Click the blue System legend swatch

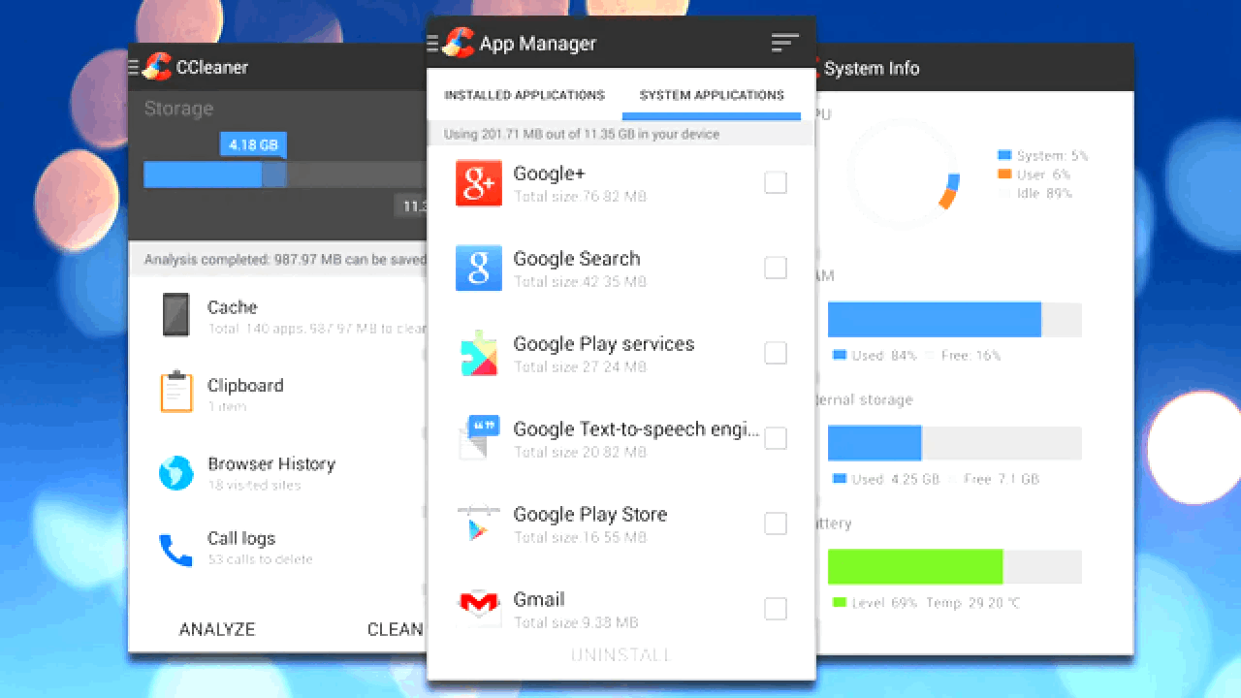point(1004,155)
